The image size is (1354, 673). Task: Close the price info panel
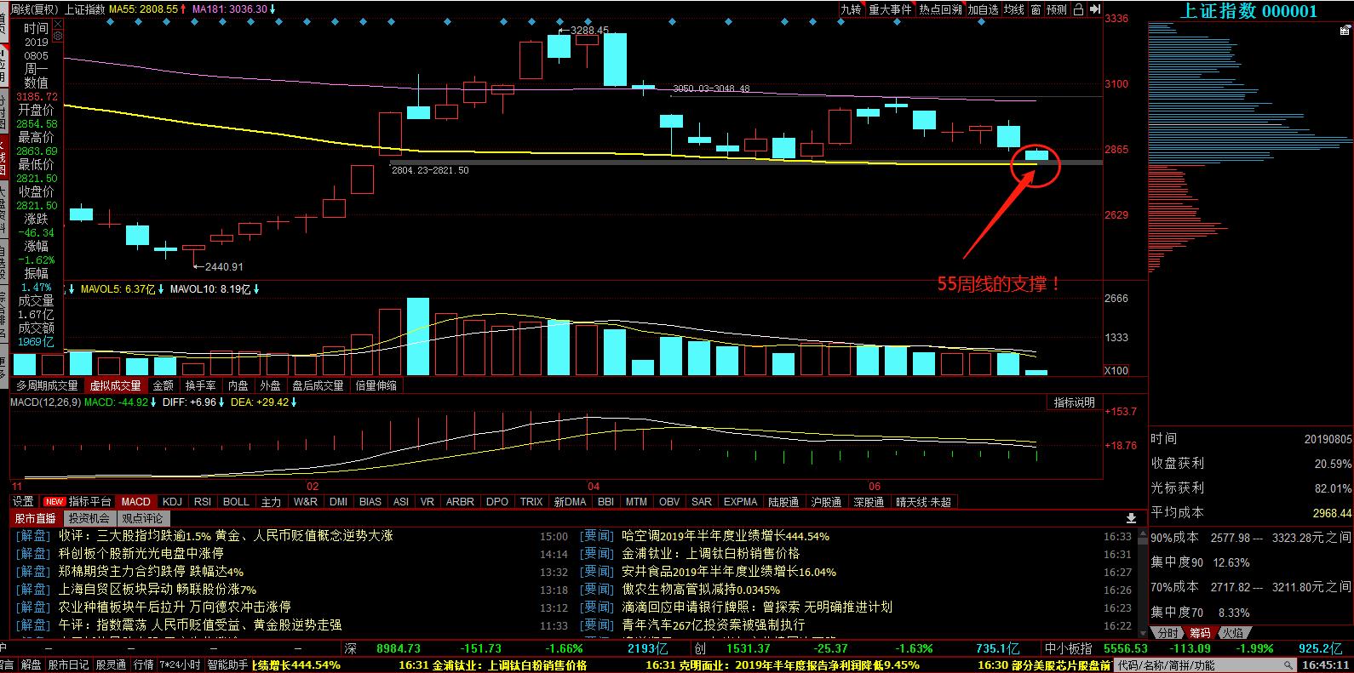click(58, 25)
